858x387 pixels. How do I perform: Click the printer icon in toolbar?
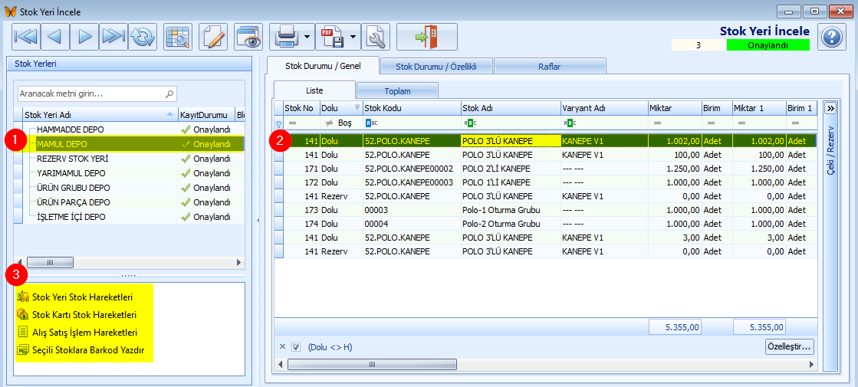click(287, 38)
